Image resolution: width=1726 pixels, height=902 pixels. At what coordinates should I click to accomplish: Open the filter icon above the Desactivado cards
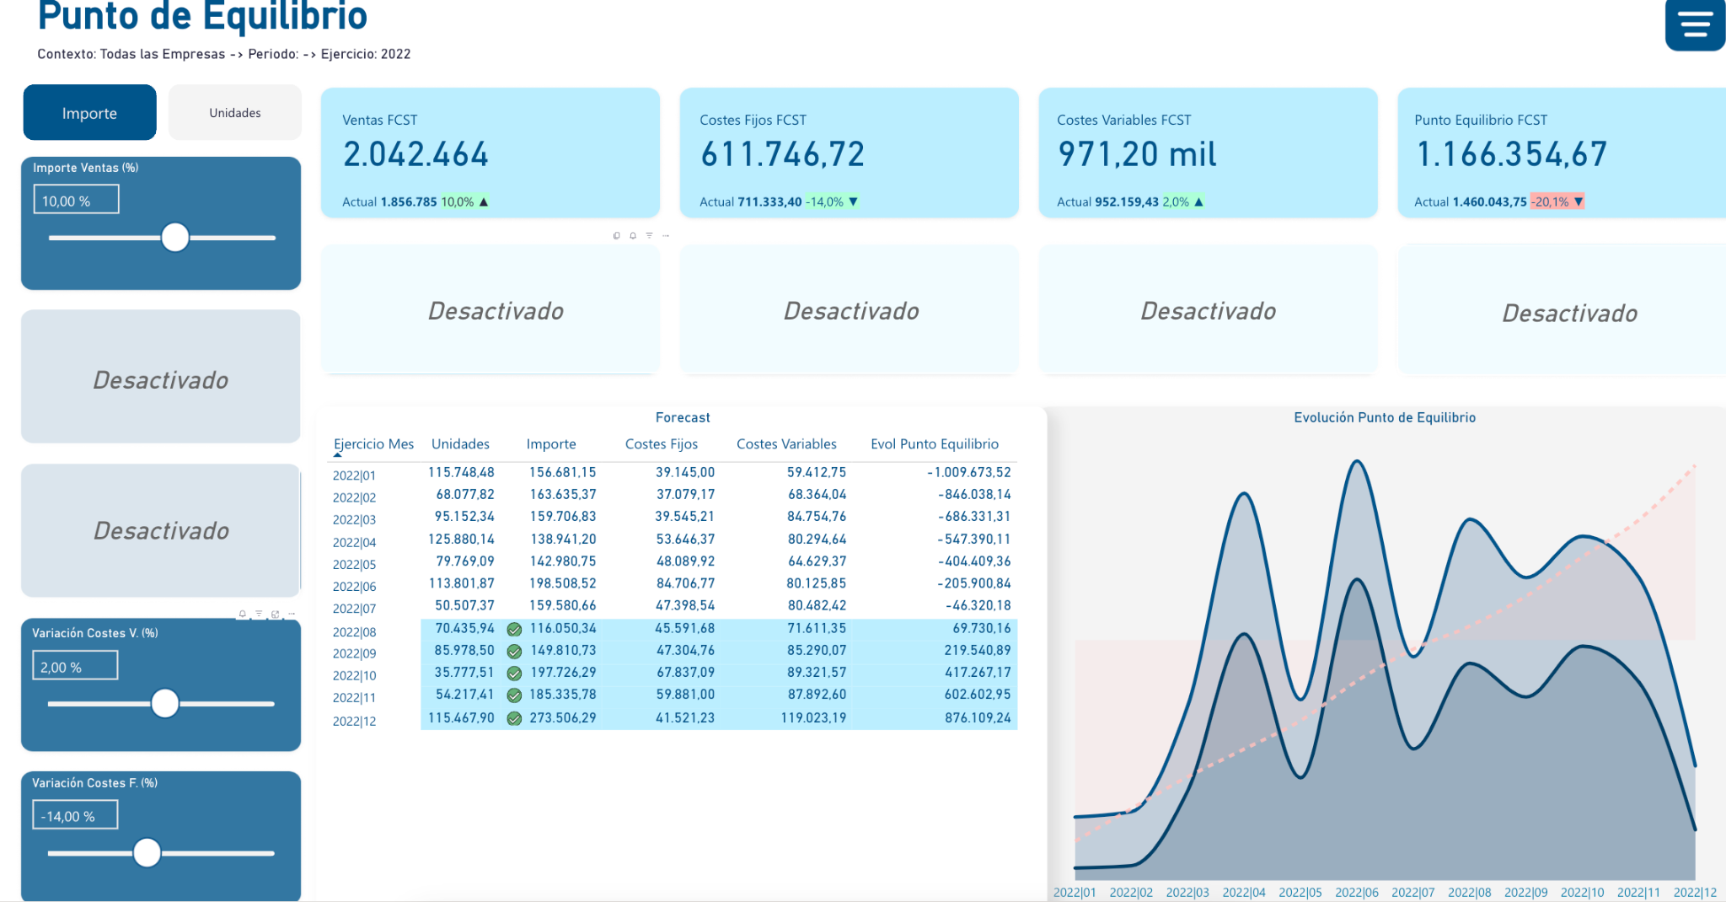pyautogui.click(x=649, y=236)
